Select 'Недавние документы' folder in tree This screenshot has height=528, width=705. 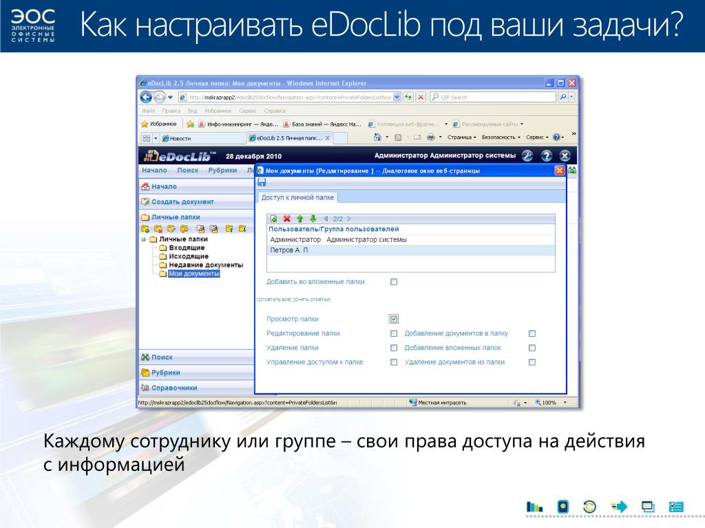click(206, 265)
